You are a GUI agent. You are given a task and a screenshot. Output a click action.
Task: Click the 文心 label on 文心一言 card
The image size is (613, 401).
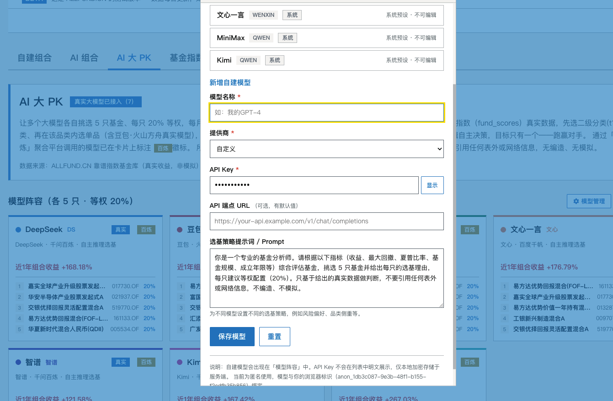tap(552, 230)
